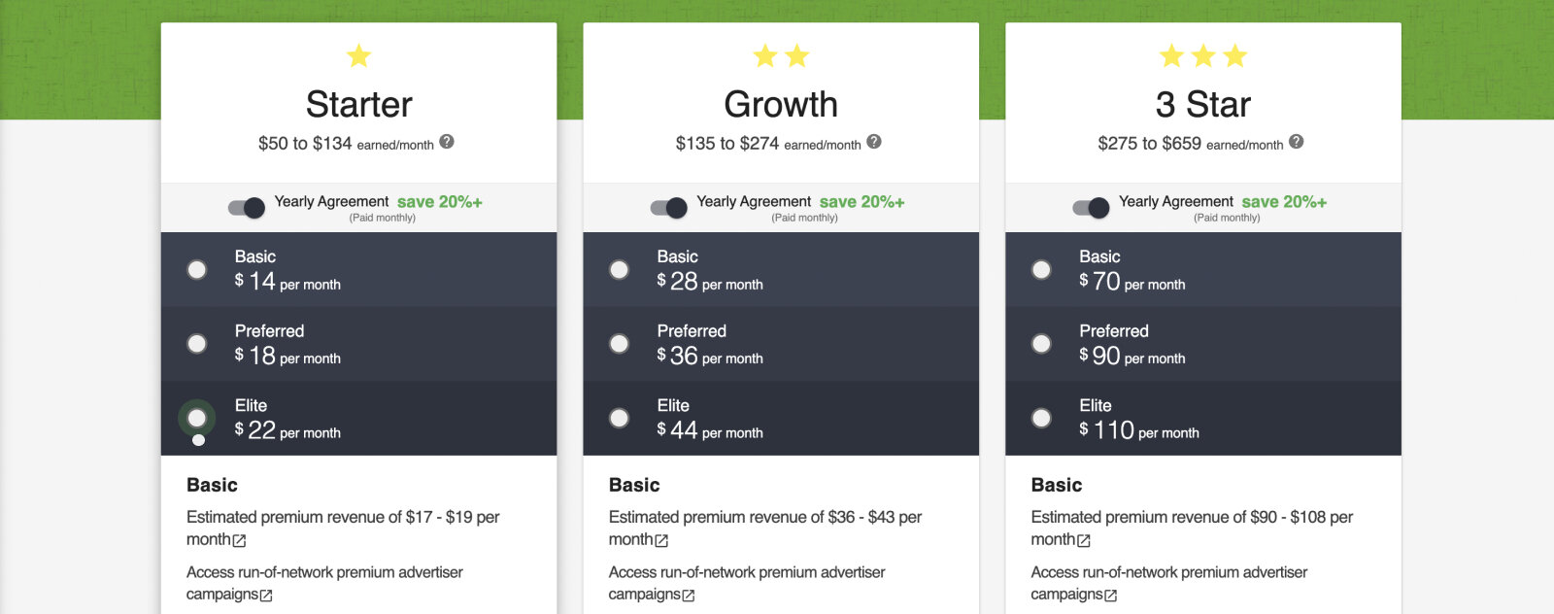The image size is (1554, 614).
Task: Open external link icon after Growth campaigns text
Action: tap(689, 596)
